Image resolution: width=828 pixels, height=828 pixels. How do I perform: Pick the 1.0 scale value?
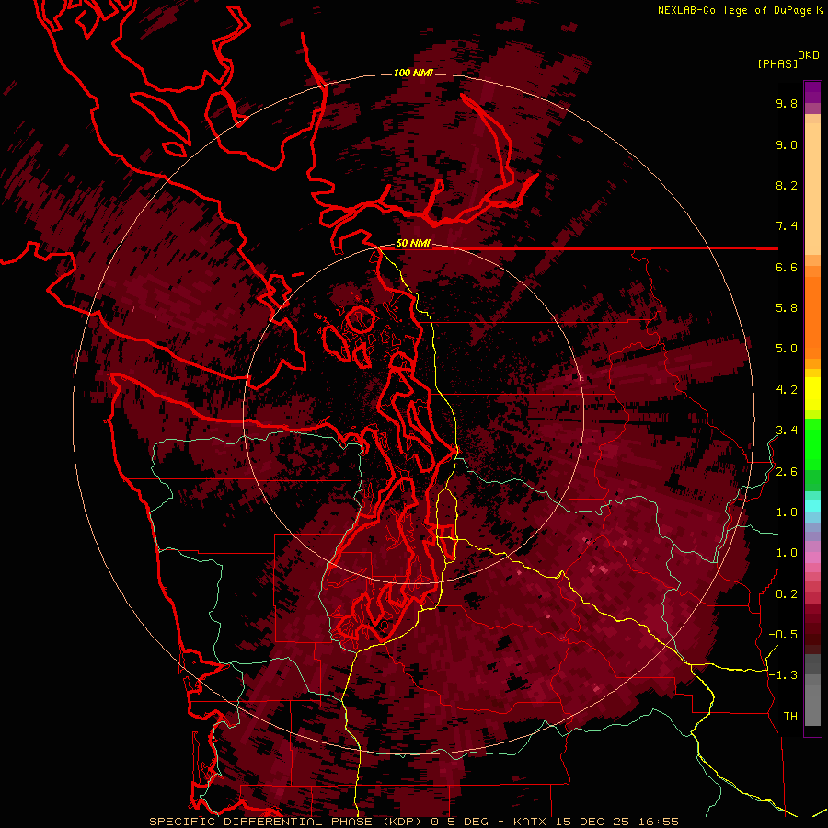(x=787, y=553)
